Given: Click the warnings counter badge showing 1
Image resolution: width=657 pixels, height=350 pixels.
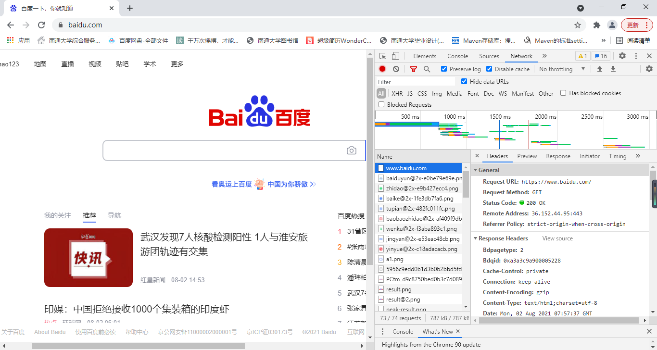Looking at the screenshot, I should click(582, 56).
